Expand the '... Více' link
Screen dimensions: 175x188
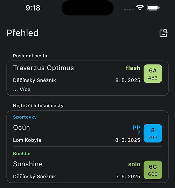22,89
